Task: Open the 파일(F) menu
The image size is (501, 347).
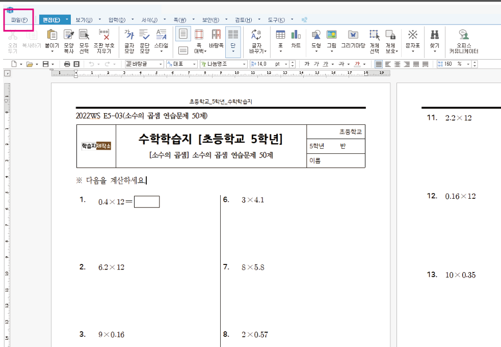Action: point(19,20)
